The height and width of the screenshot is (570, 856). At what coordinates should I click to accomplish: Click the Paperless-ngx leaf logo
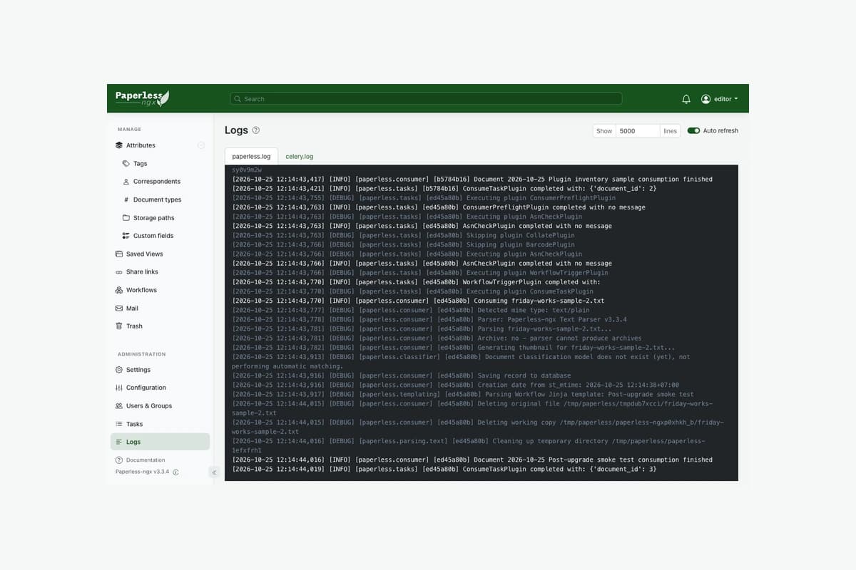tap(143, 98)
